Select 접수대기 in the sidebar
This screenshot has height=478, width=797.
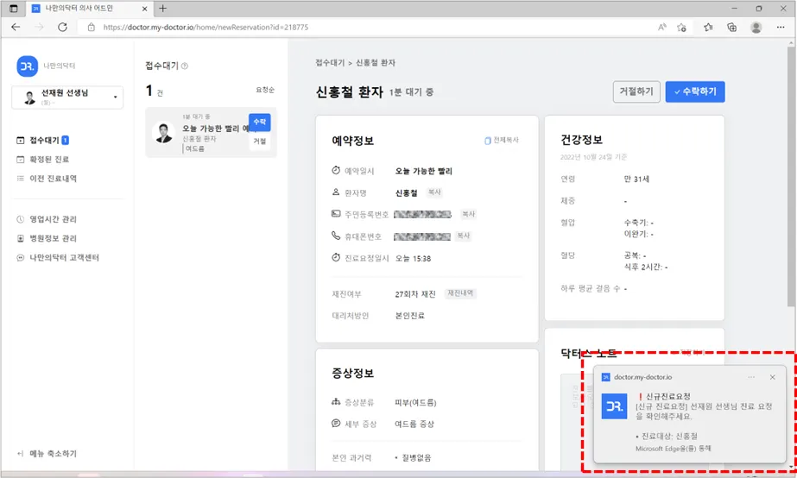coord(43,140)
